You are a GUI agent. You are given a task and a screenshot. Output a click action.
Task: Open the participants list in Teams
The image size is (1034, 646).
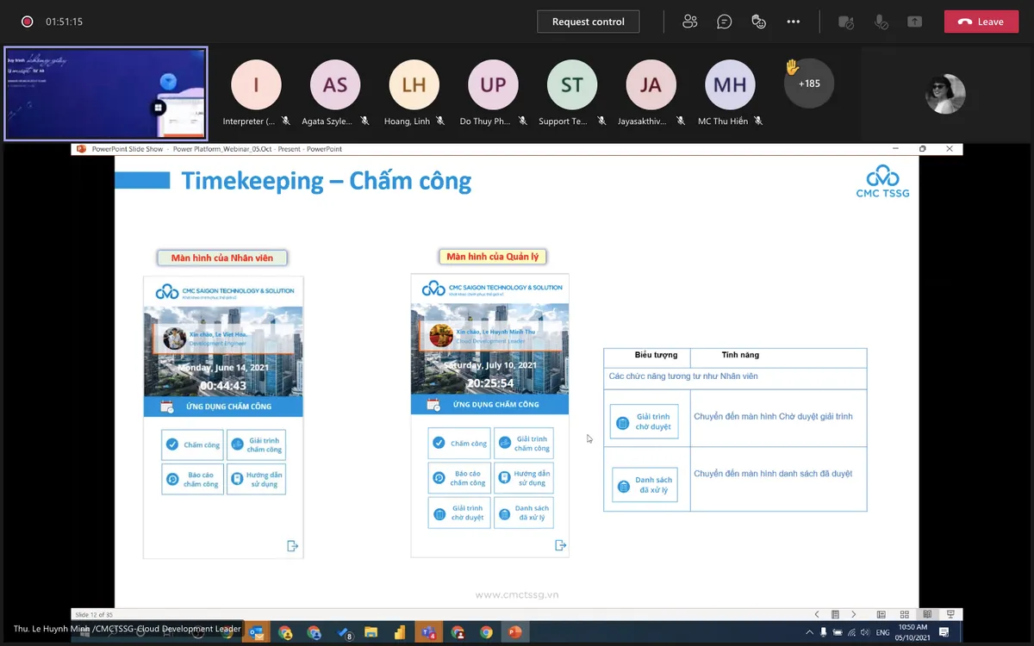[x=689, y=21]
